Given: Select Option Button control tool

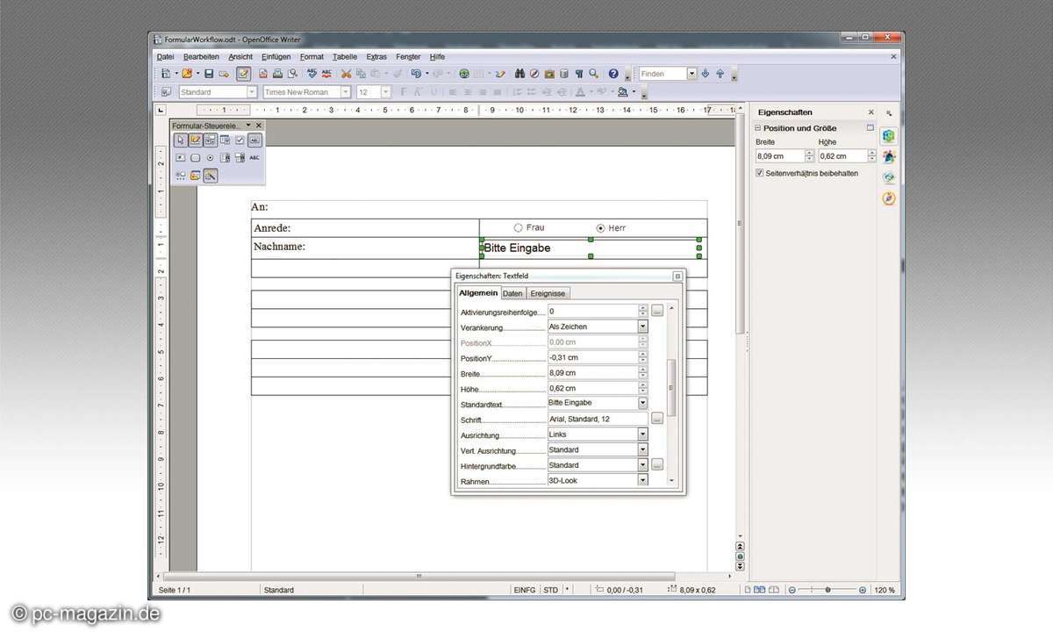Looking at the screenshot, I should click(x=211, y=158).
